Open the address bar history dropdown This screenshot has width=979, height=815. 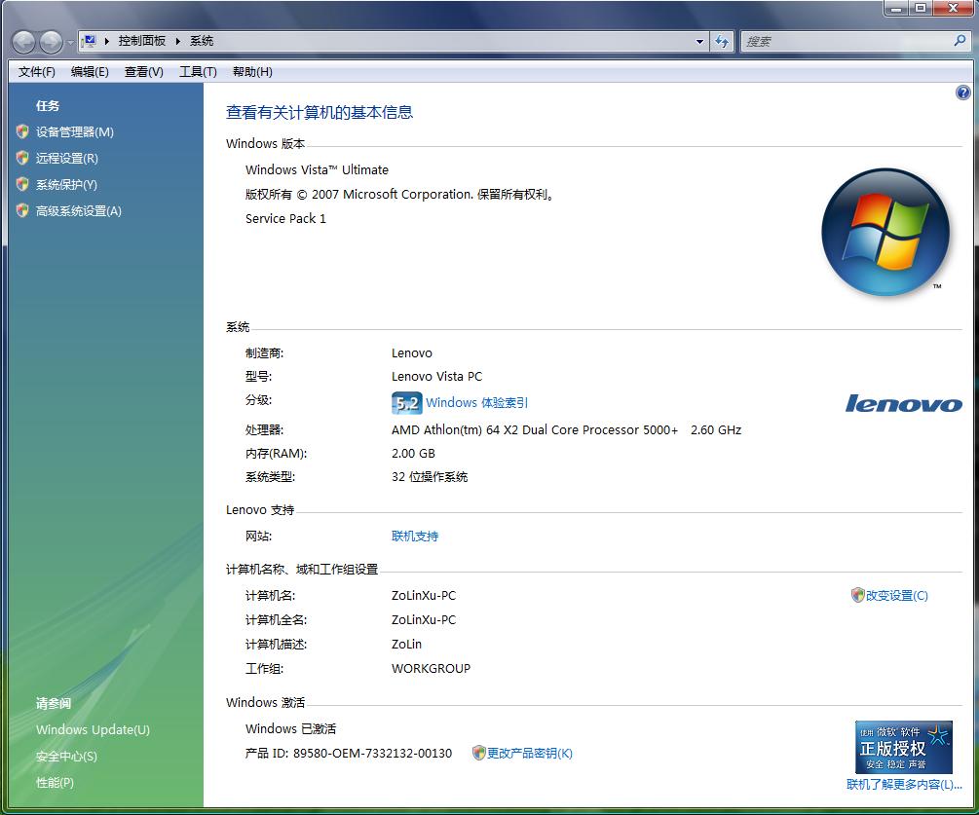699,42
